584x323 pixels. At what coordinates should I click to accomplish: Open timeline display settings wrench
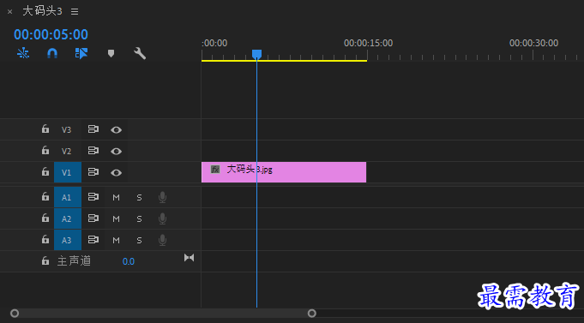coord(140,54)
